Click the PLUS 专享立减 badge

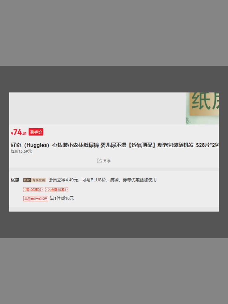pyautogui.click(x=35, y=180)
